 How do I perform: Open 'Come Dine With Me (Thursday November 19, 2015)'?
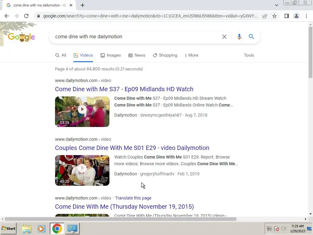[x=124, y=207]
